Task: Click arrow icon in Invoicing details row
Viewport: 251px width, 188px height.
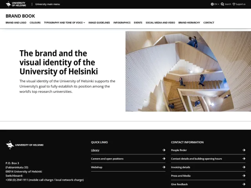Action: pos(244,167)
